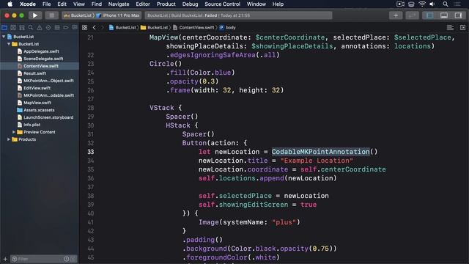Click the Build Failed activity status
Viewport: 469px width, 264px height.
tap(238, 15)
